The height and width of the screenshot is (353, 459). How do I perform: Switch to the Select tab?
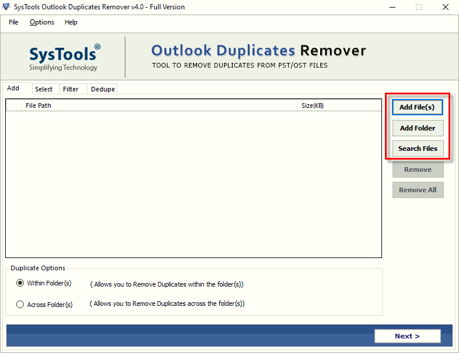(x=44, y=89)
